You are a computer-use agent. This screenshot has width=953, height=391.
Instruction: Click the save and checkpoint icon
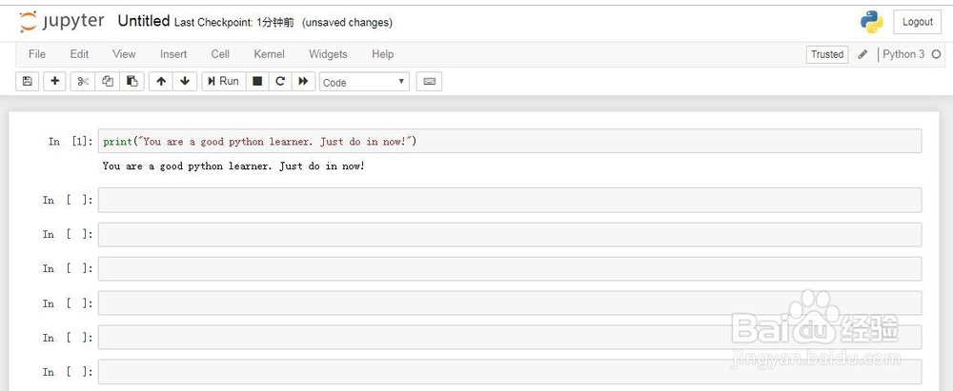(x=28, y=82)
